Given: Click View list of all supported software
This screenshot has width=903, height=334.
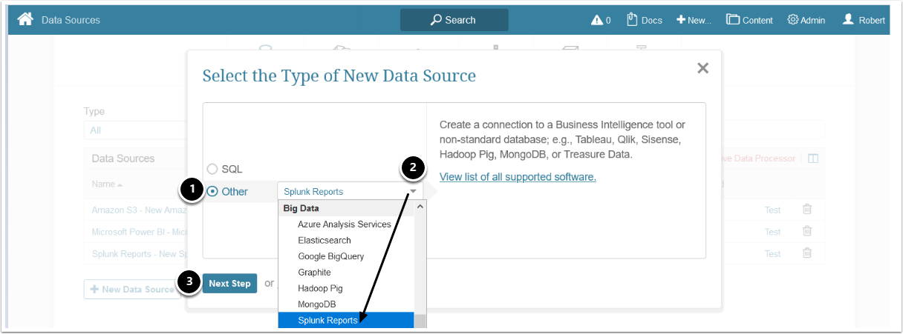Looking at the screenshot, I should [518, 177].
